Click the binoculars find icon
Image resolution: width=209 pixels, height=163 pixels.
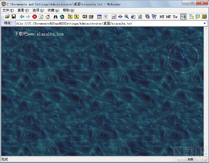(56, 17)
